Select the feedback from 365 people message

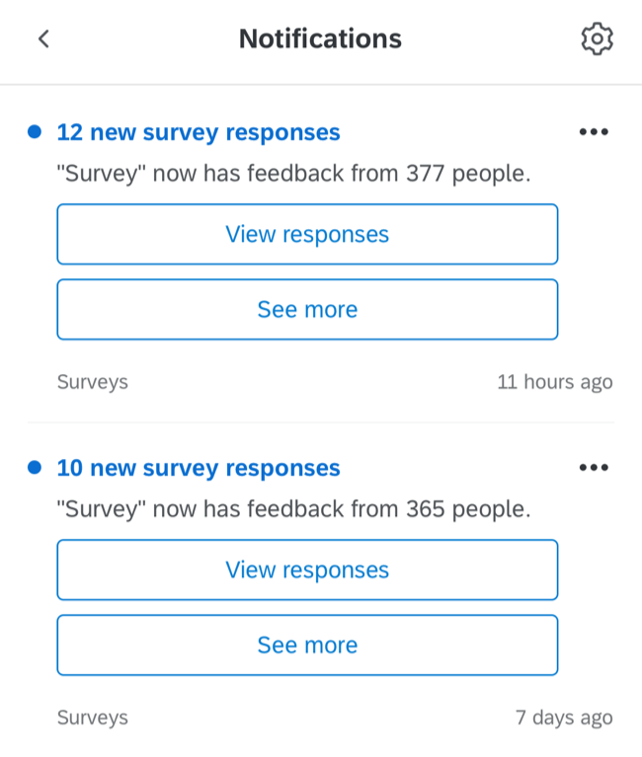pos(294,510)
